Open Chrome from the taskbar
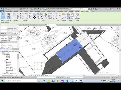The image size is (121, 90). (58, 80)
